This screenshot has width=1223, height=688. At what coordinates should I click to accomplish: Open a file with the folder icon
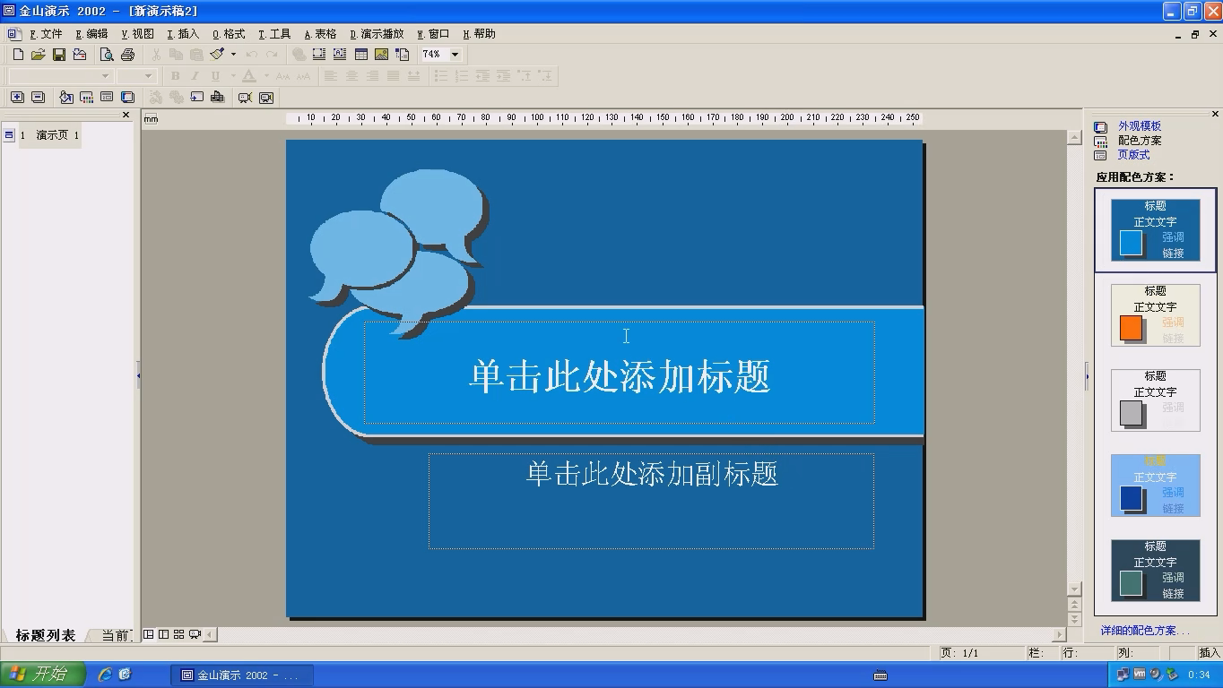pyautogui.click(x=38, y=55)
